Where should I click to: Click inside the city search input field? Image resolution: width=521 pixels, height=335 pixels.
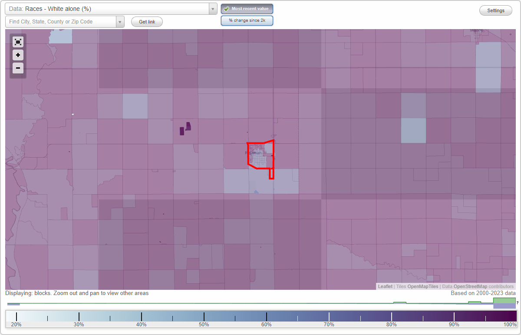[61, 21]
